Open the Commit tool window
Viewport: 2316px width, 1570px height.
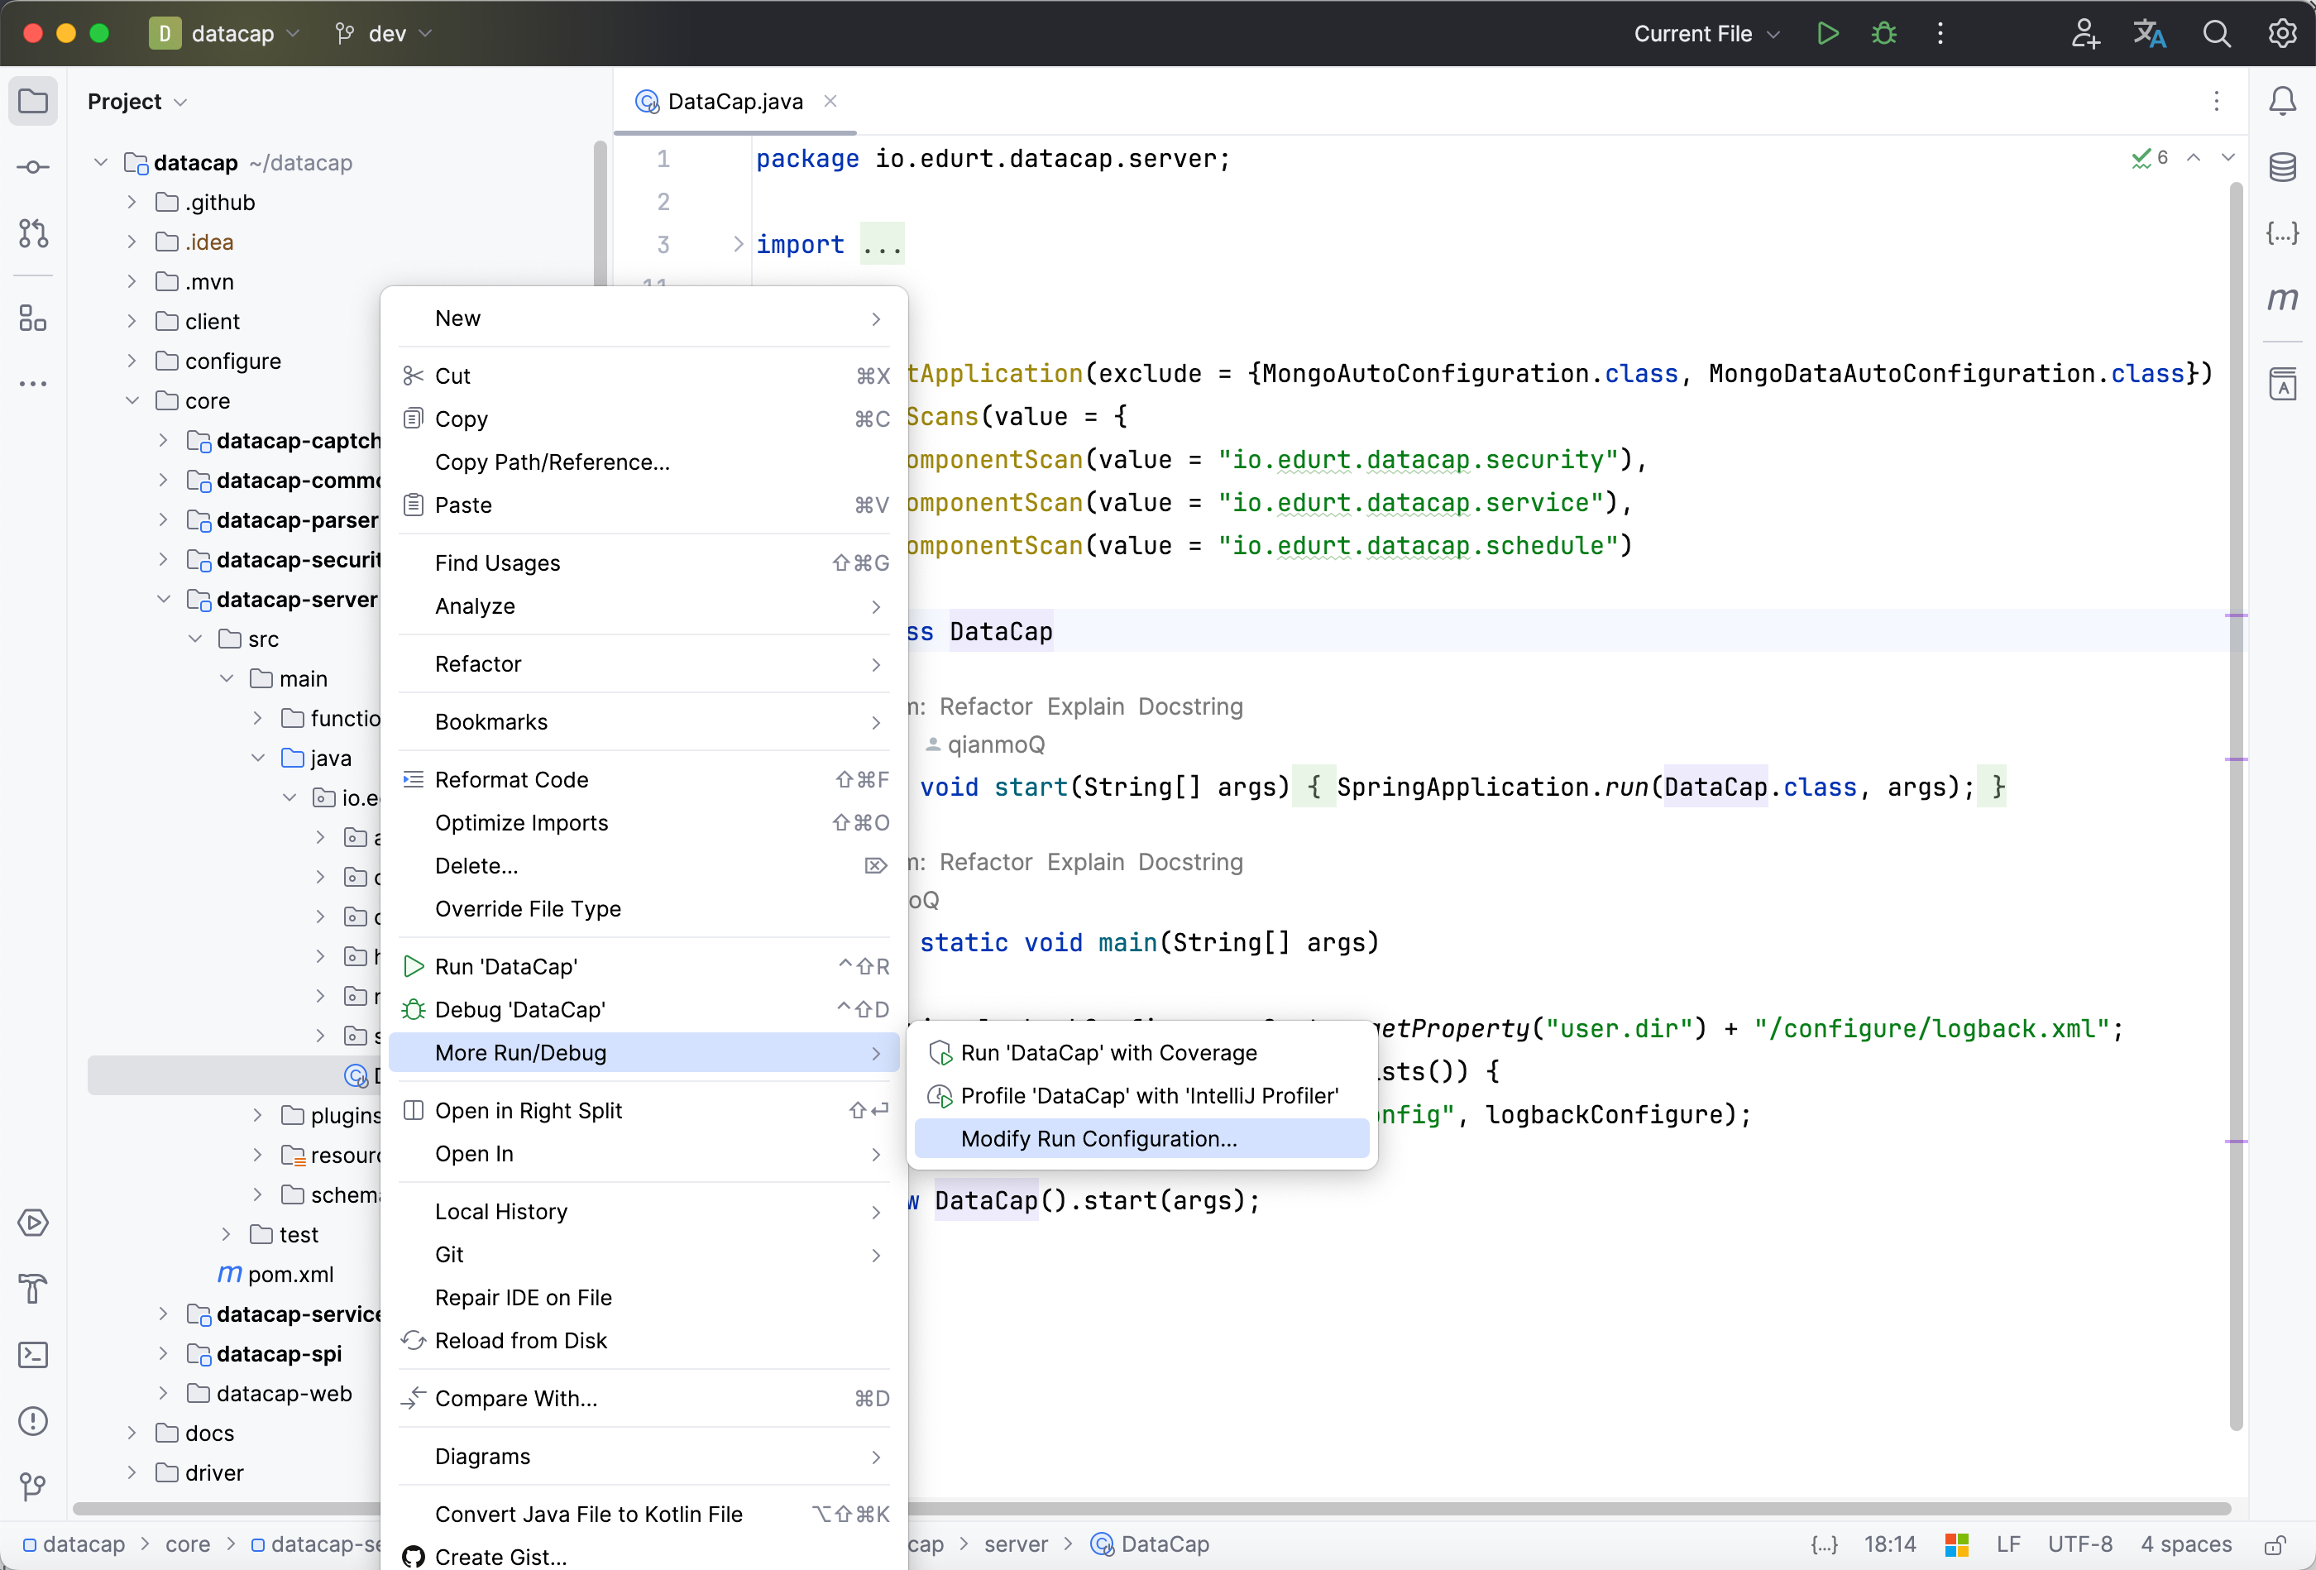point(33,166)
